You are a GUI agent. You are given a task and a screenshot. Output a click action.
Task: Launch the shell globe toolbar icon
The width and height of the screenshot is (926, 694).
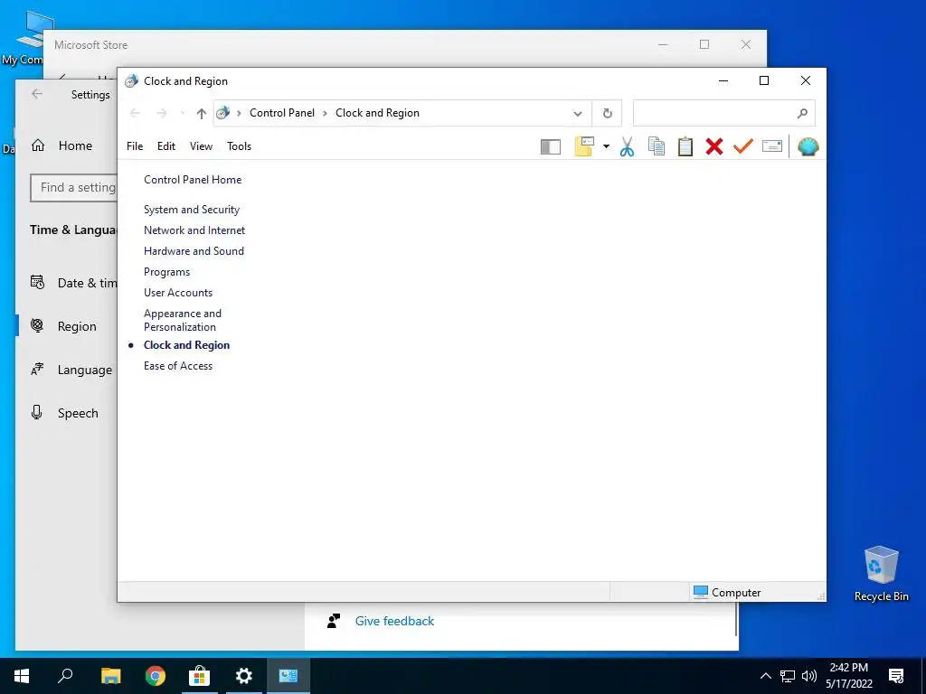tap(808, 146)
